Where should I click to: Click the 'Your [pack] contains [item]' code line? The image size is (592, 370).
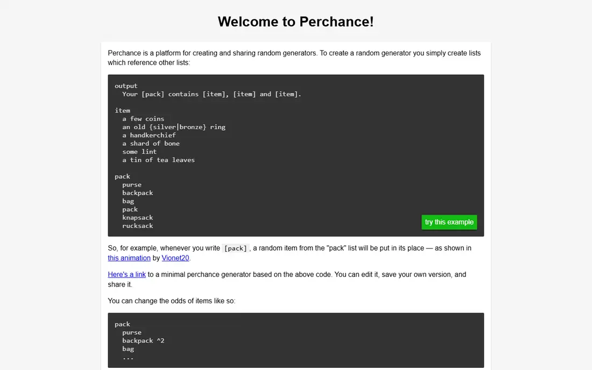pos(212,94)
